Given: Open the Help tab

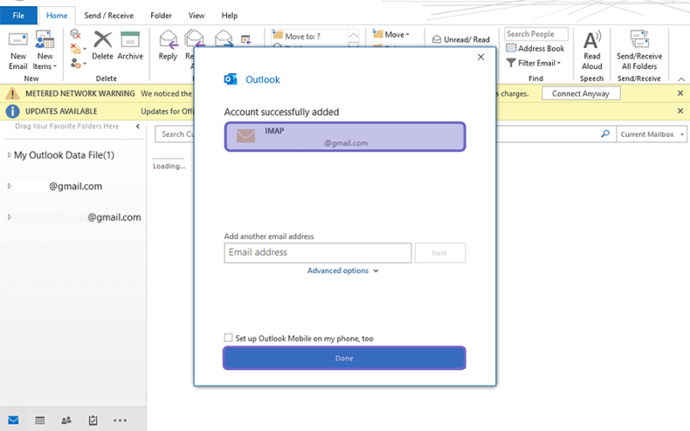Looking at the screenshot, I should [x=229, y=16].
